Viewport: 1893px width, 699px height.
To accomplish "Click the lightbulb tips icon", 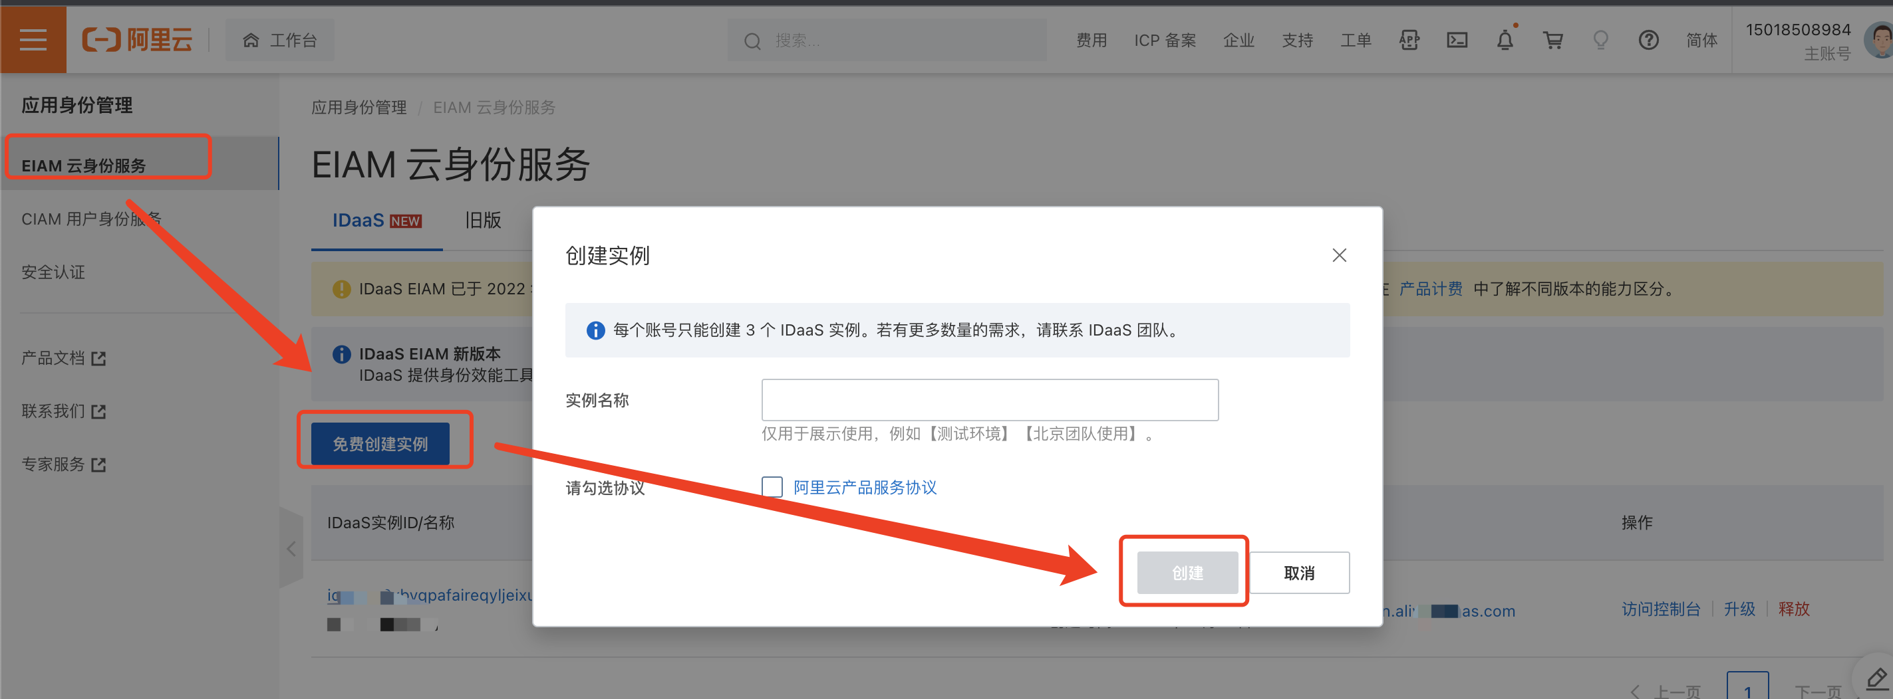I will point(1600,40).
